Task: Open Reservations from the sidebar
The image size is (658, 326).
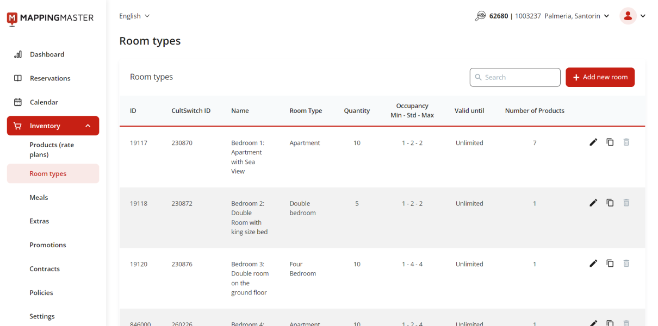Action: click(50, 78)
